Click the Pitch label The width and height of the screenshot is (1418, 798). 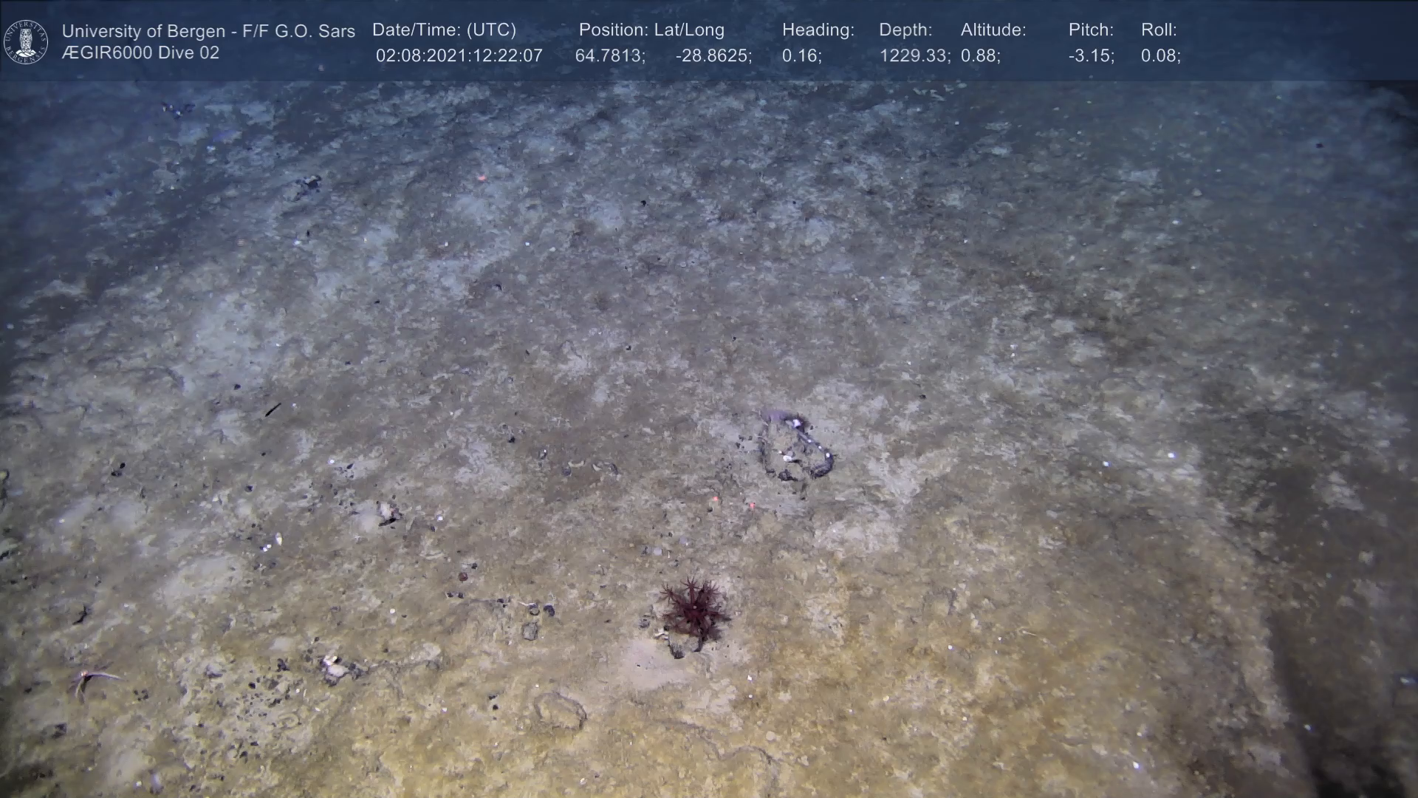coord(1091,30)
